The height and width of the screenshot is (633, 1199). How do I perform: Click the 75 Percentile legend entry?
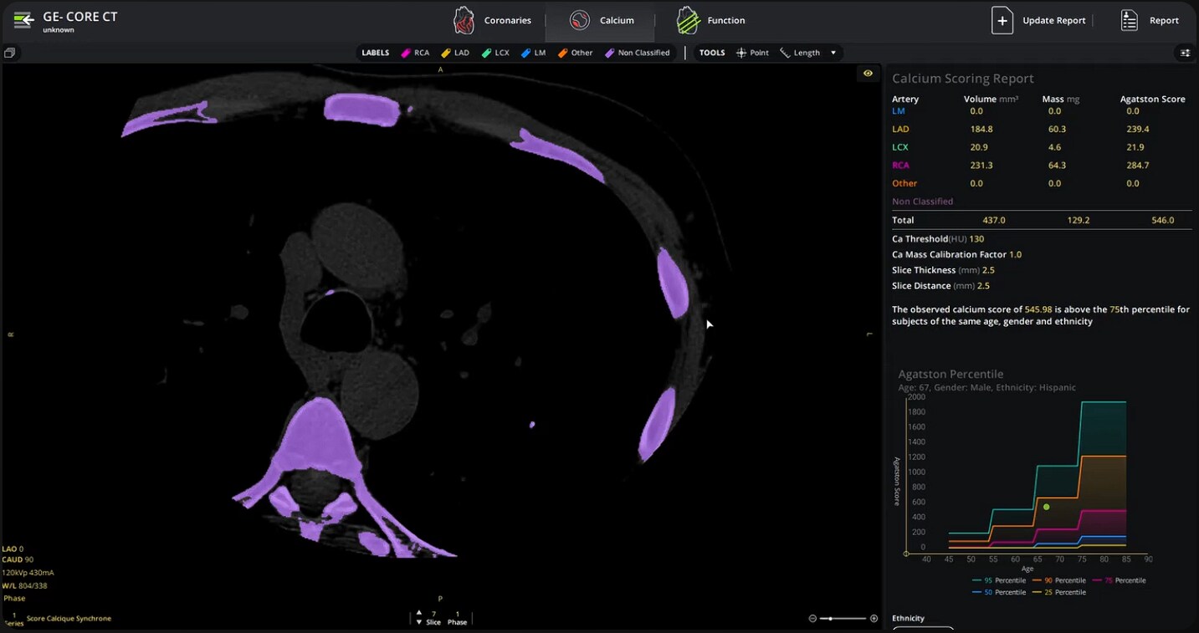[1119, 580]
